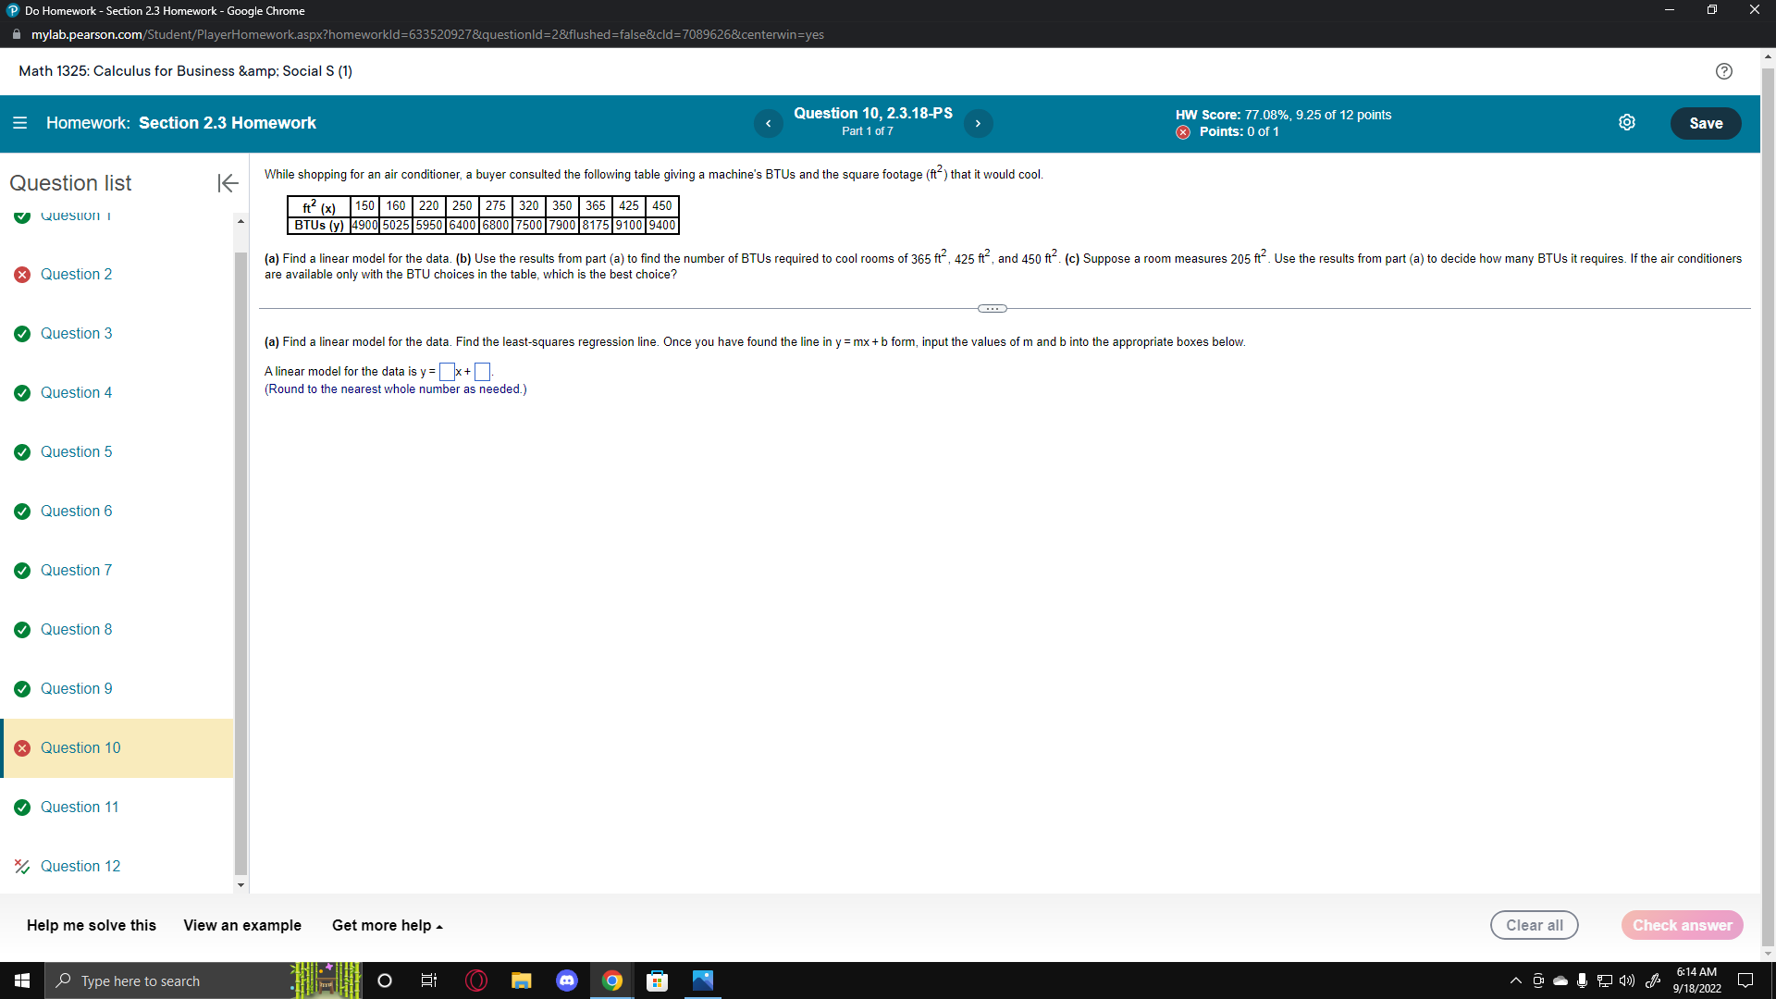The height and width of the screenshot is (999, 1776).
Task: Open Discord from the taskbar
Action: [x=566, y=980]
